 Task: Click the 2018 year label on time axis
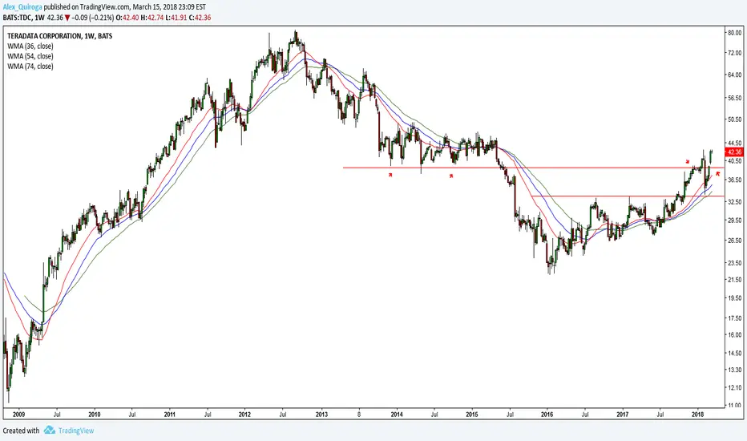click(698, 415)
